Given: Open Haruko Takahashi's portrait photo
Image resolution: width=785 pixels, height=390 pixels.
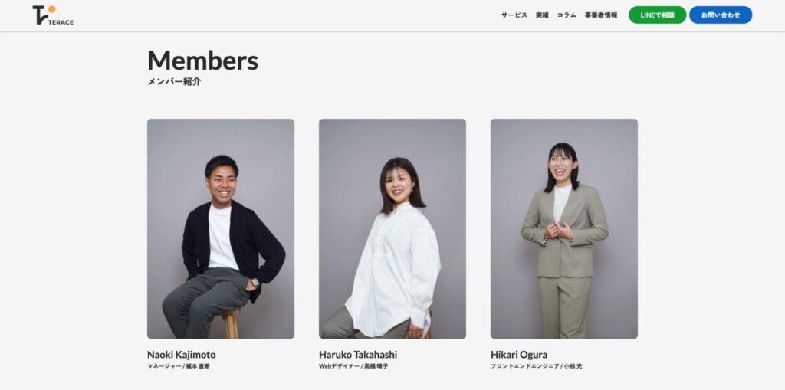Looking at the screenshot, I should [392, 229].
